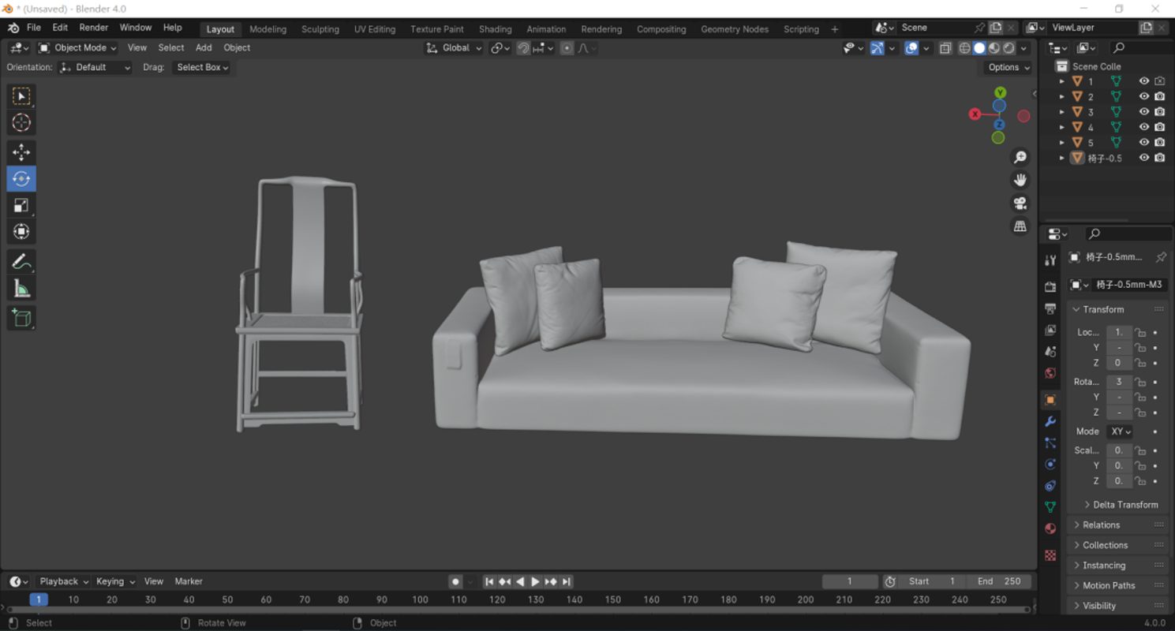Image resolution: width=1175 pixels, height=631 pixels.
Task: Pick the Scale tool
Action: [21, 205]
